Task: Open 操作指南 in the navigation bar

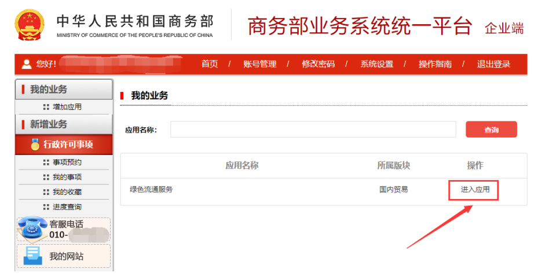Action: tap(435, 64)
